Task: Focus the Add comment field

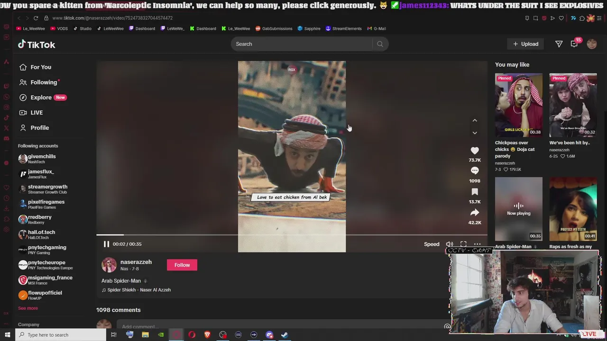Action: point(280,327)
